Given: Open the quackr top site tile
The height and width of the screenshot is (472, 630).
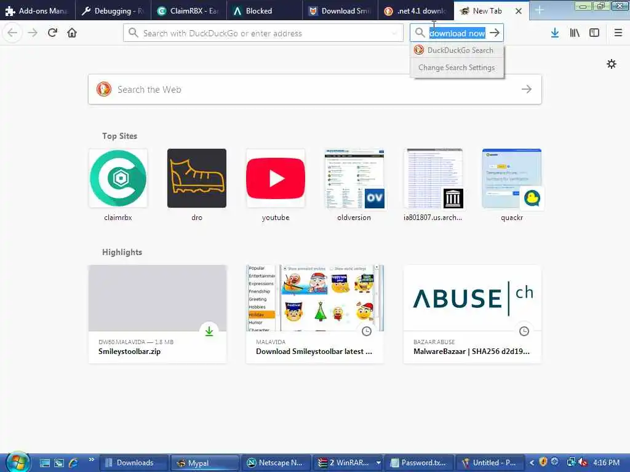Looking at the screenshot, I should [x=511, y=185].
